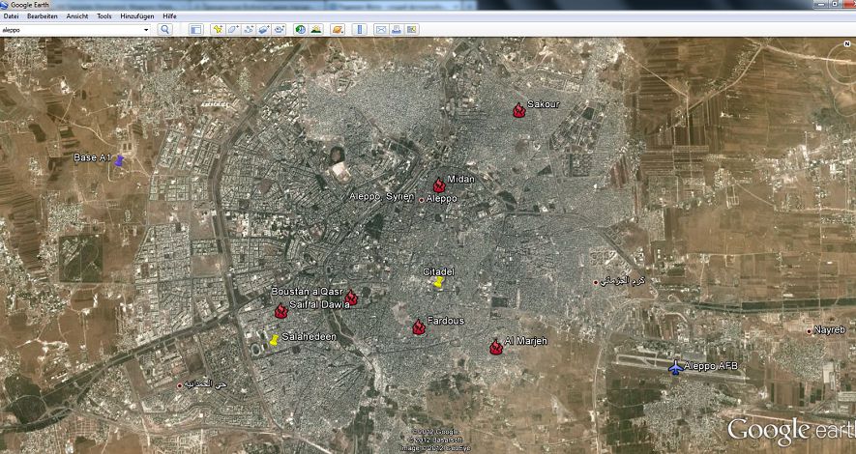Click the Boustan al Qasr fire marker
The width and height of the screenshot is (856, 454).
(x=351, y=298)
